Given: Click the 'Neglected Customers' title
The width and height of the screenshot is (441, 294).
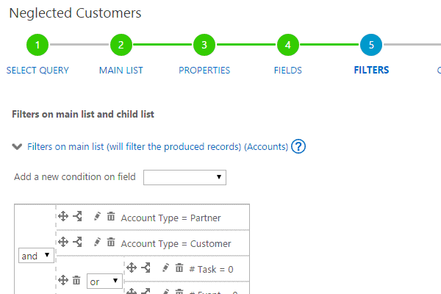Looking at the screenshot, I should pyautogui.click(x=75, y=13).
